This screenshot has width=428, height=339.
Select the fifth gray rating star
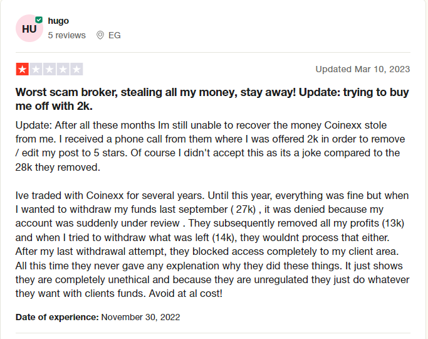tap(76, 69)
